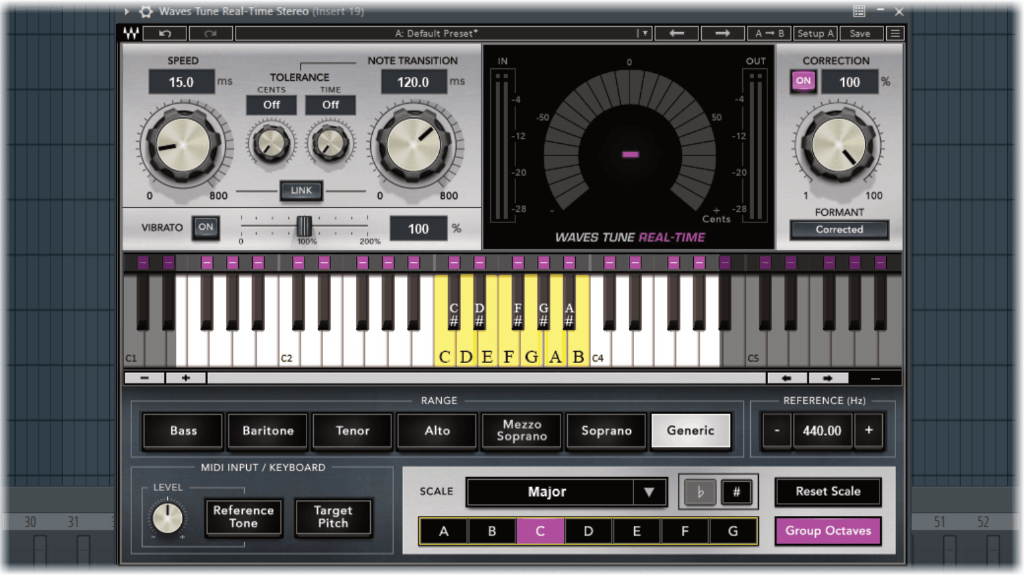The width and height of the screenshot is (1024, 575).
Task: Copy settings with the A to B icon
Action: coord(769,33)
